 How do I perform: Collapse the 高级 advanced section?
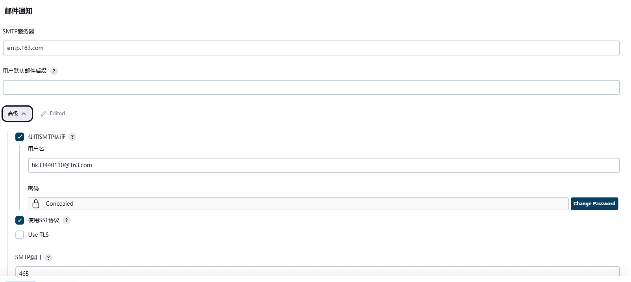17,114
